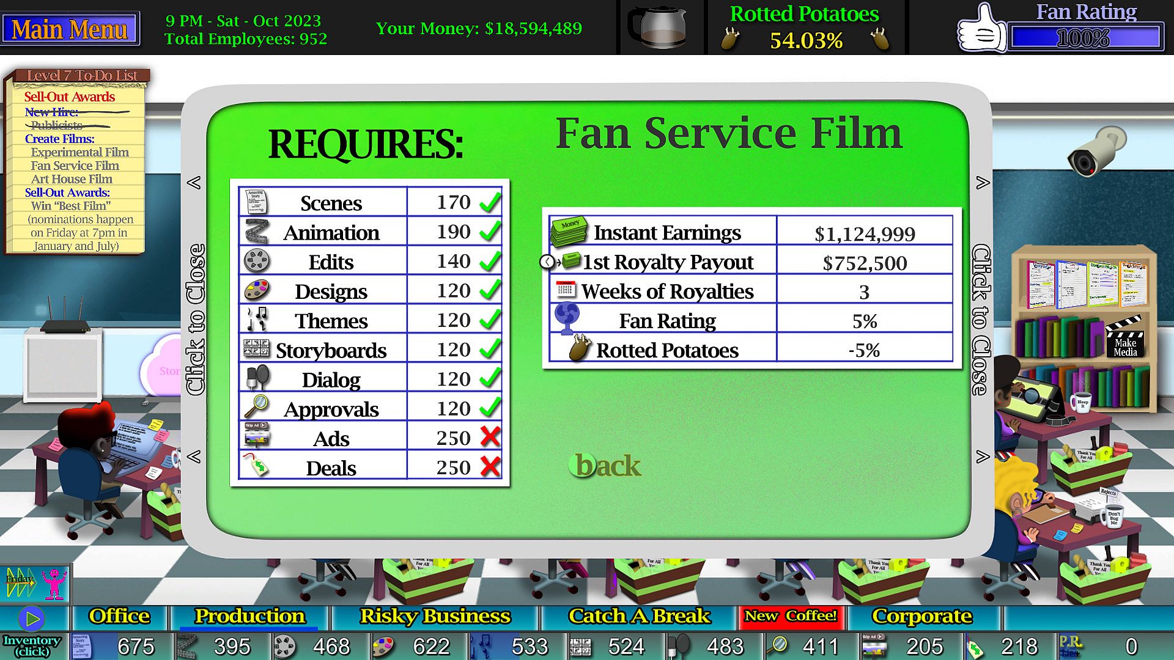The width and height of the screenshot is (1174, 660).
Task: Open the Risky Business tab
Action: click(x=435, y=617)
